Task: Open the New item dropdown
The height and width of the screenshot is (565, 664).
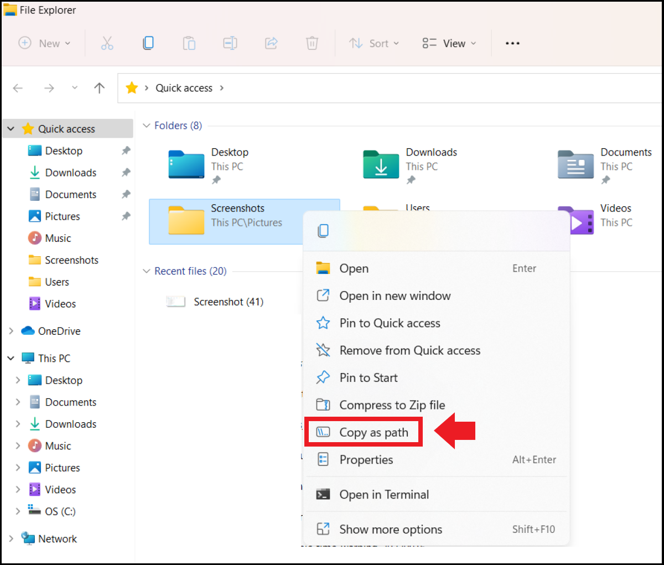Action: point(45,43)
